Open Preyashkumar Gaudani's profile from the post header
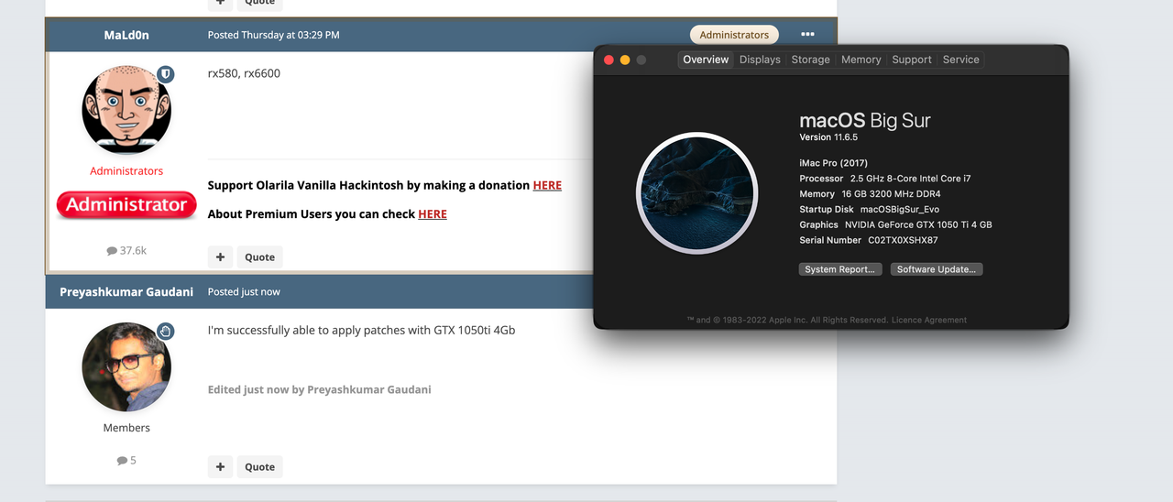The height and width of the screenshot is (502, 1173). click(x=126, y=292)
